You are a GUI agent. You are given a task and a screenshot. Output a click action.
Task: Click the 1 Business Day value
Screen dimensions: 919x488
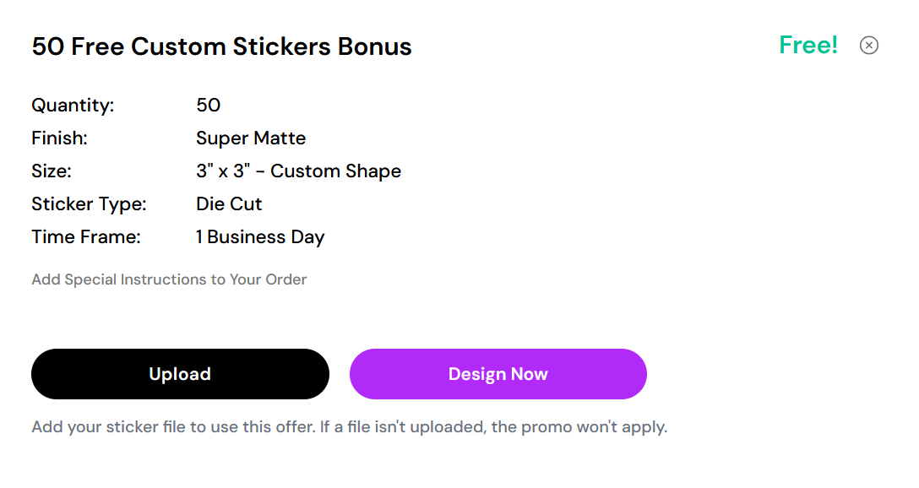tap(260, 237)
